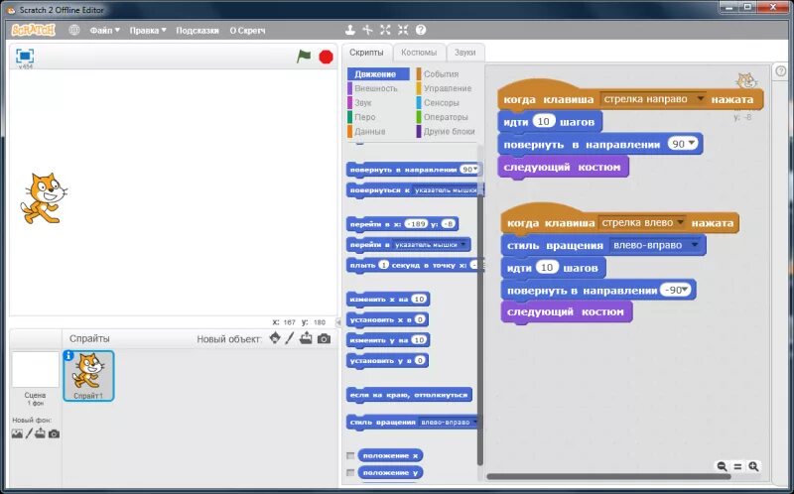Screen dimensions: 794x494
Task: Click the block help question icon
Action: coord(421,30)
